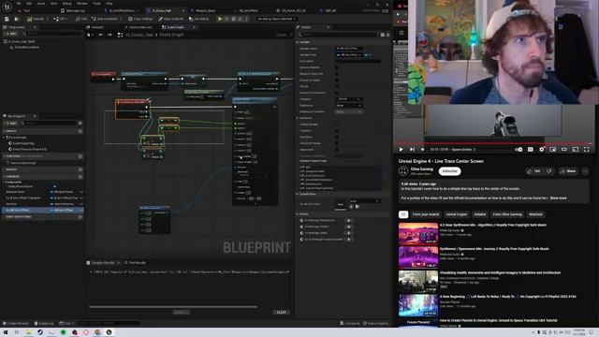
Task: Open My Blueprint panel settings gear icon
Action: 80,123
